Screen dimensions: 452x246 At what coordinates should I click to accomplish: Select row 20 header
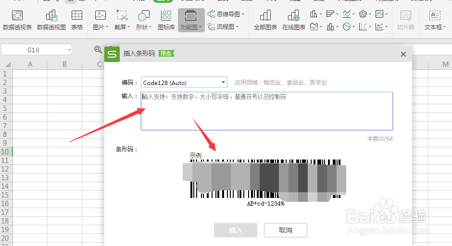click(5, 238)
